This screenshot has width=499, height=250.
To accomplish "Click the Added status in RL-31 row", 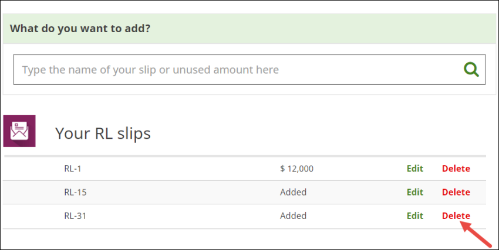I will 293,215.
